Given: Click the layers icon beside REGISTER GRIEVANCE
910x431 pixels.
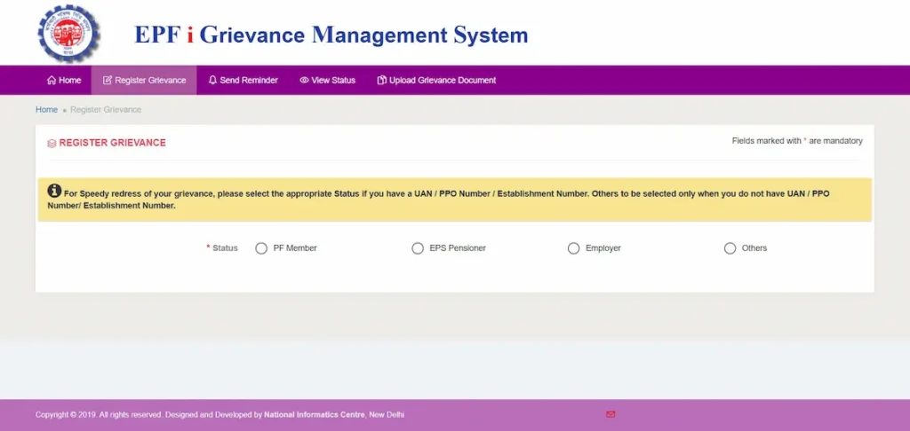Looking at the screenshot, I should coord(52,143).
